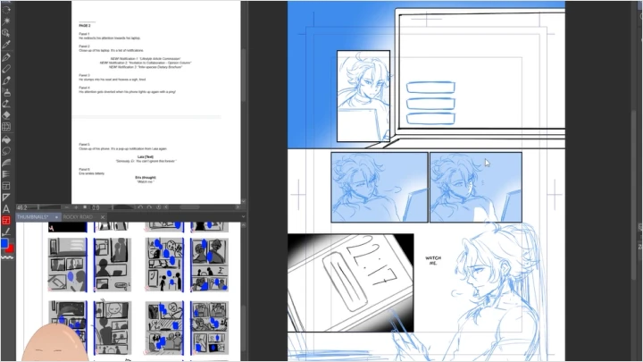Click scroll-left arrow of script window

(x=166, y=207)
